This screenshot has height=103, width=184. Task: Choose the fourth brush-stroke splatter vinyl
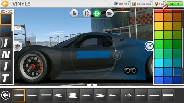[59, 95]
